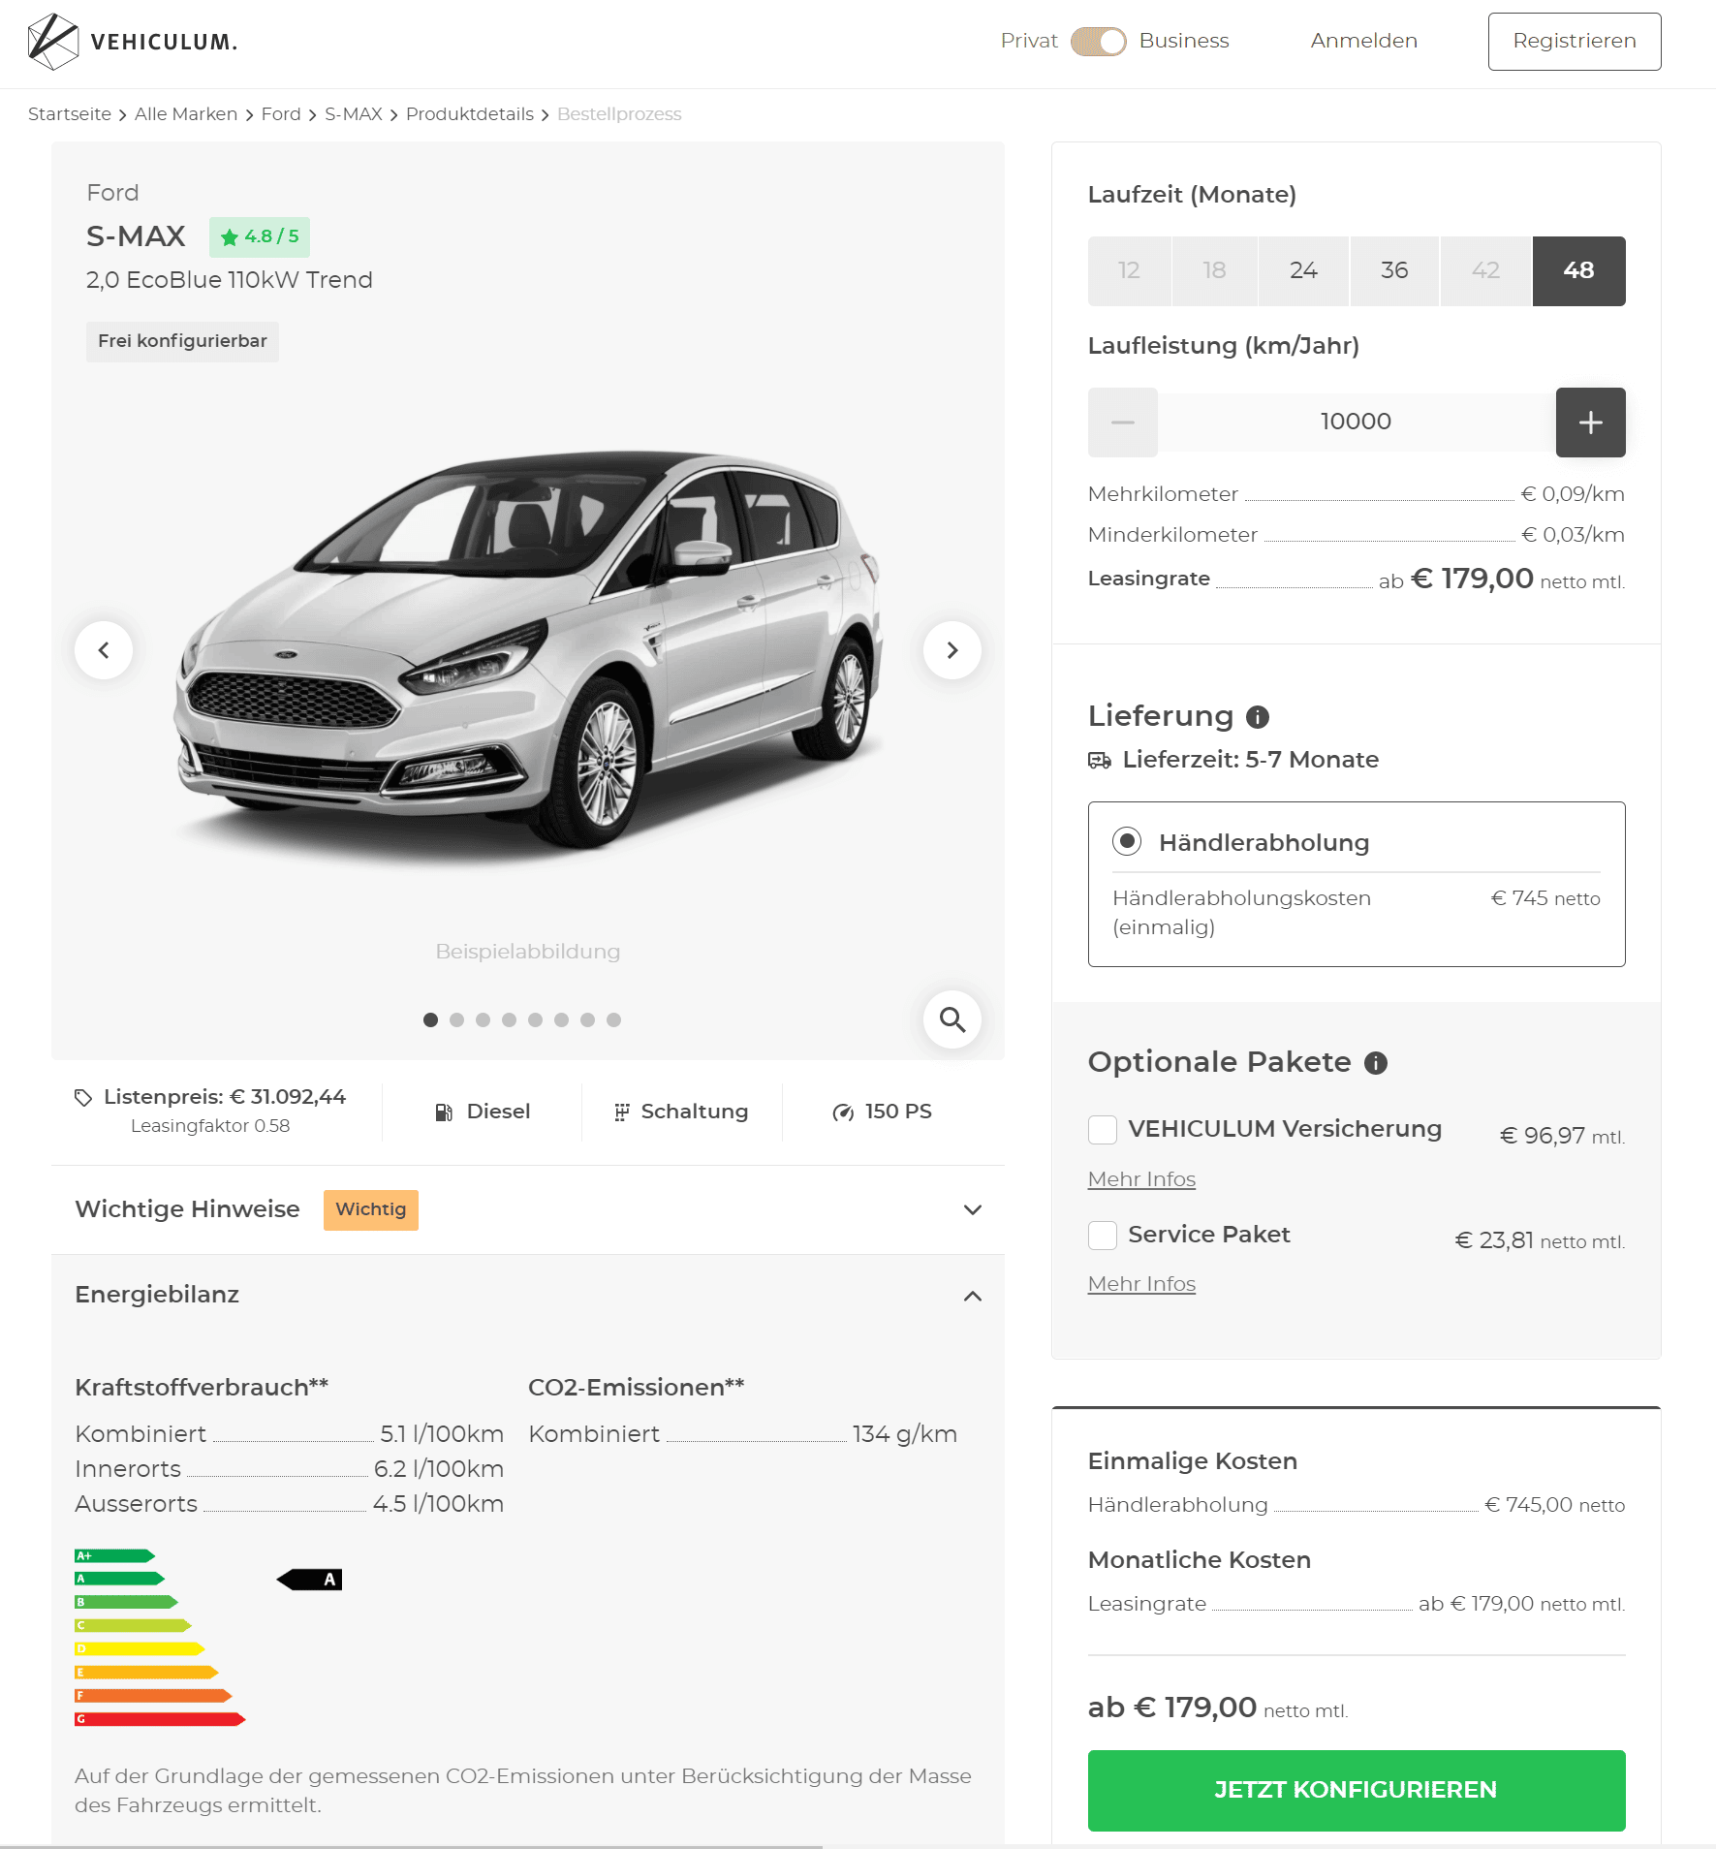Select second carousel dot
Image resolution: width=1716 pixels, height=1849 pixels.
(456, 1019)
